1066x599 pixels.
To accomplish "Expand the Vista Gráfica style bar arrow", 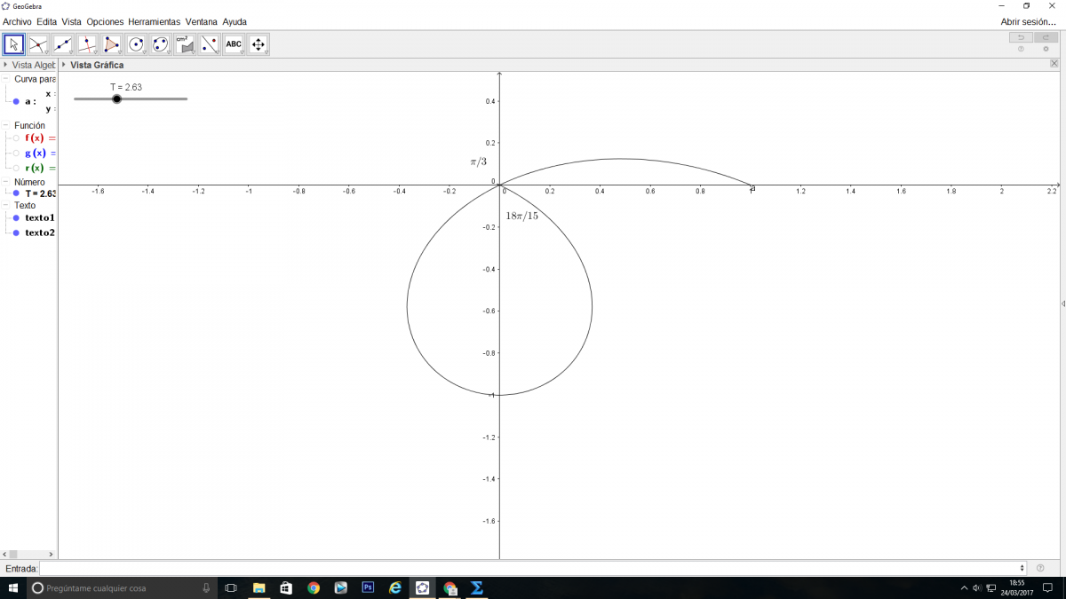I will click(64, 65).
